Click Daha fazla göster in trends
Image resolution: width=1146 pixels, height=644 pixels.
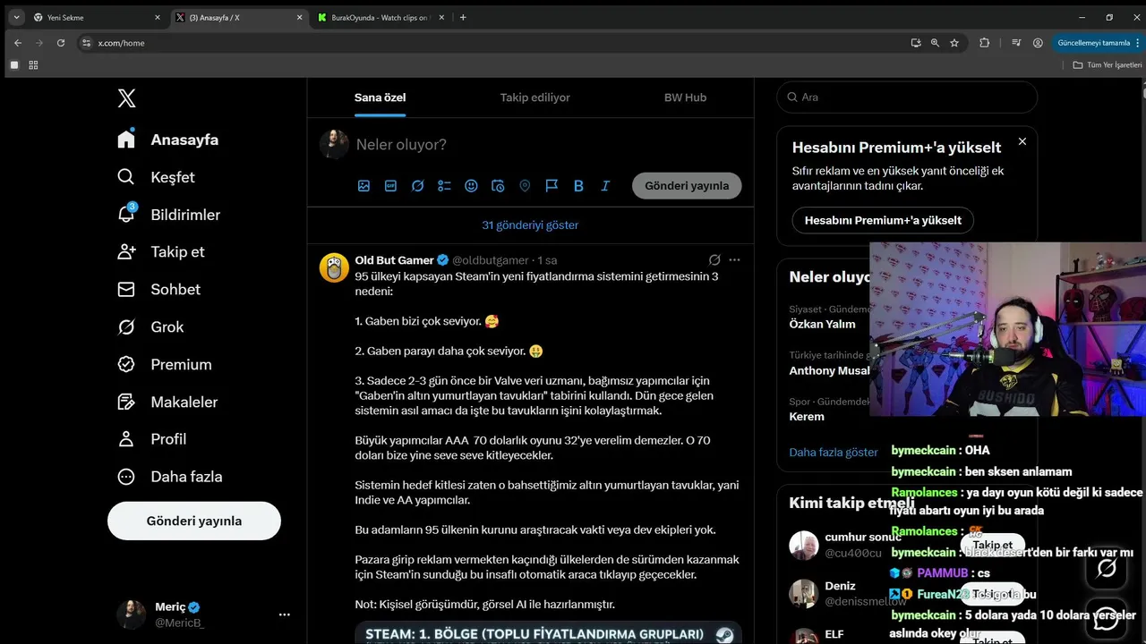(834, 453)
